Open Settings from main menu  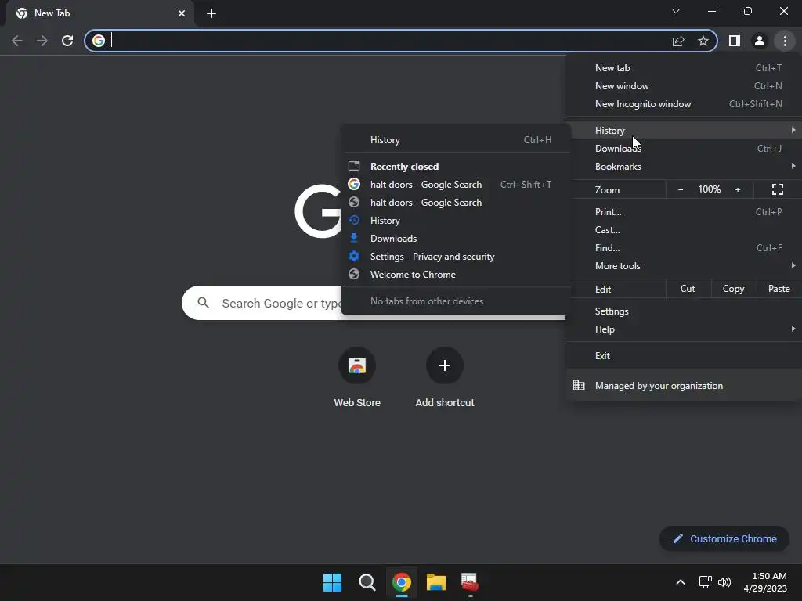pyautogui.click(x=684, y=311)
